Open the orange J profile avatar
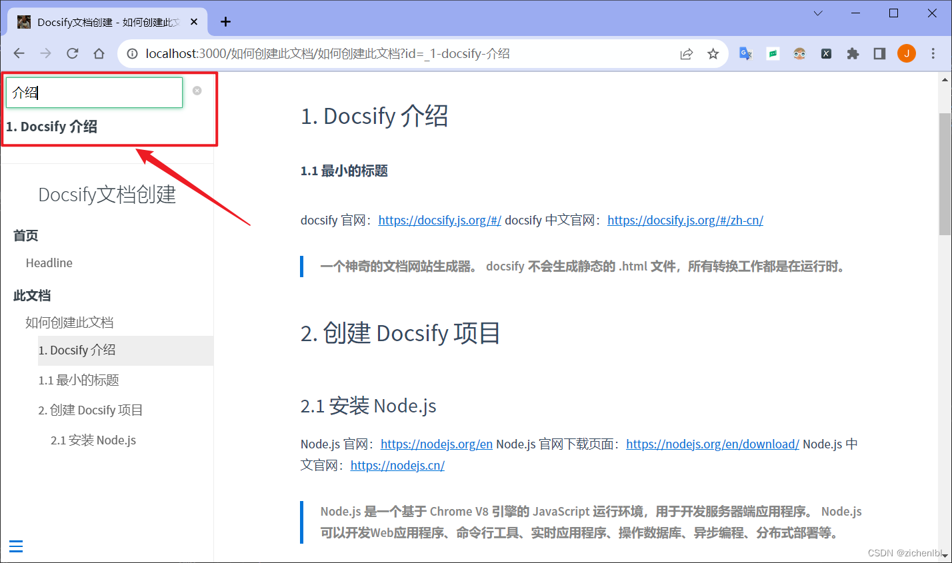 (907, 54)
